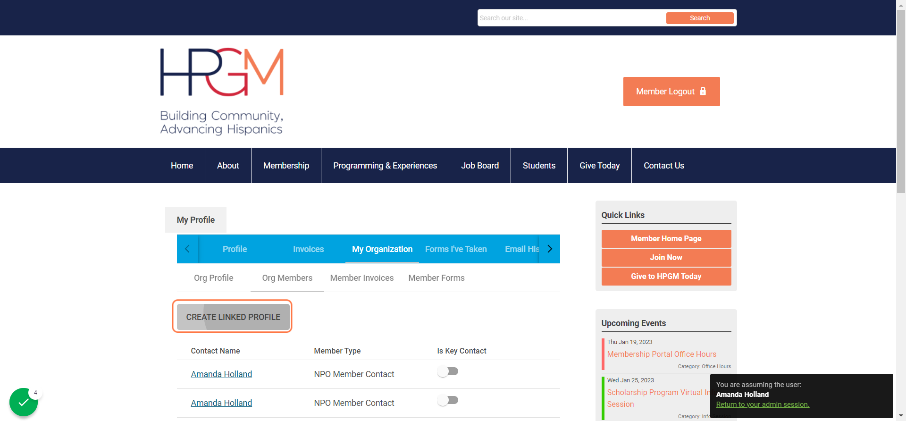Image resolution: width=906 pixels, height=421 pixels.
Task: Select the My Organization tab
Action: point(382,249)
